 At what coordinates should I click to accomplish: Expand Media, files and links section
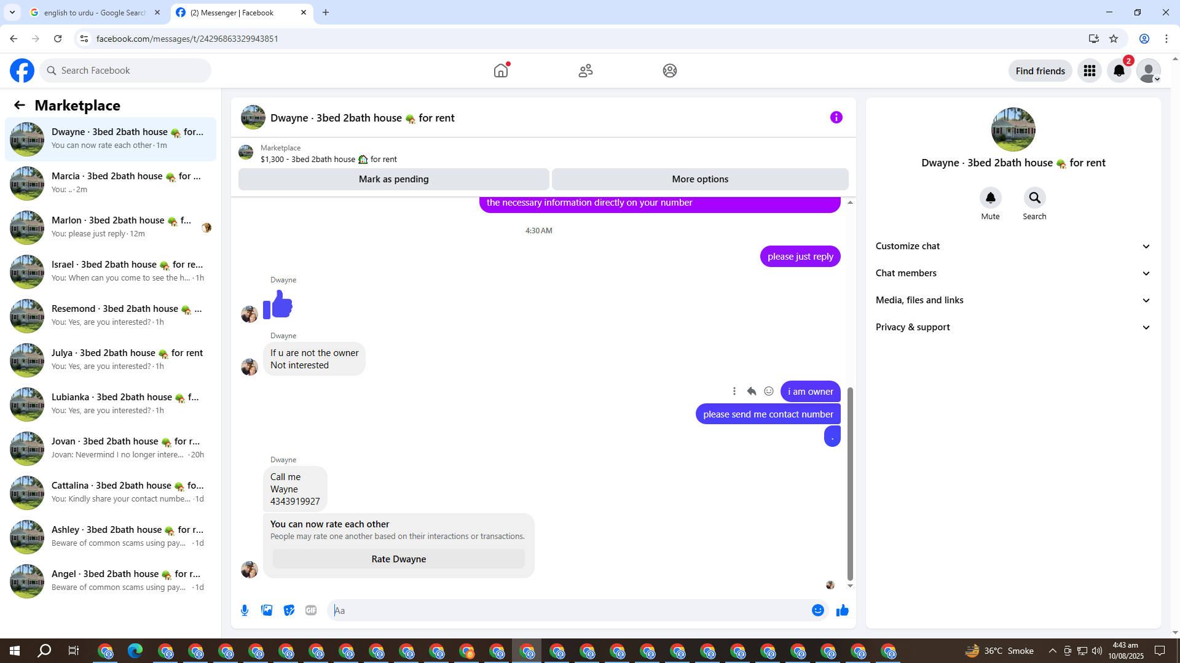click(x=1013, y=300)
